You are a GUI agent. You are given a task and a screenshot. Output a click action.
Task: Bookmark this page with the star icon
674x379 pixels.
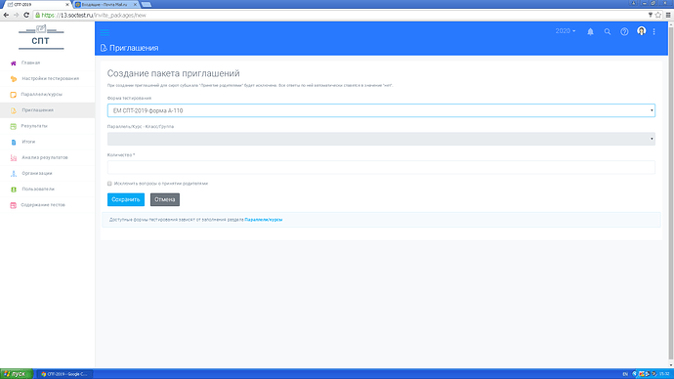pyautogui.click(x=658, y=15)
